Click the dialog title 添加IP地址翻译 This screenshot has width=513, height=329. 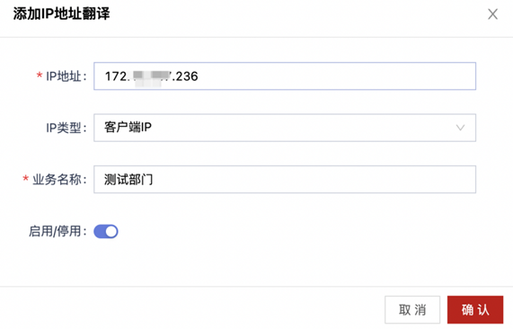coord(61,13)
